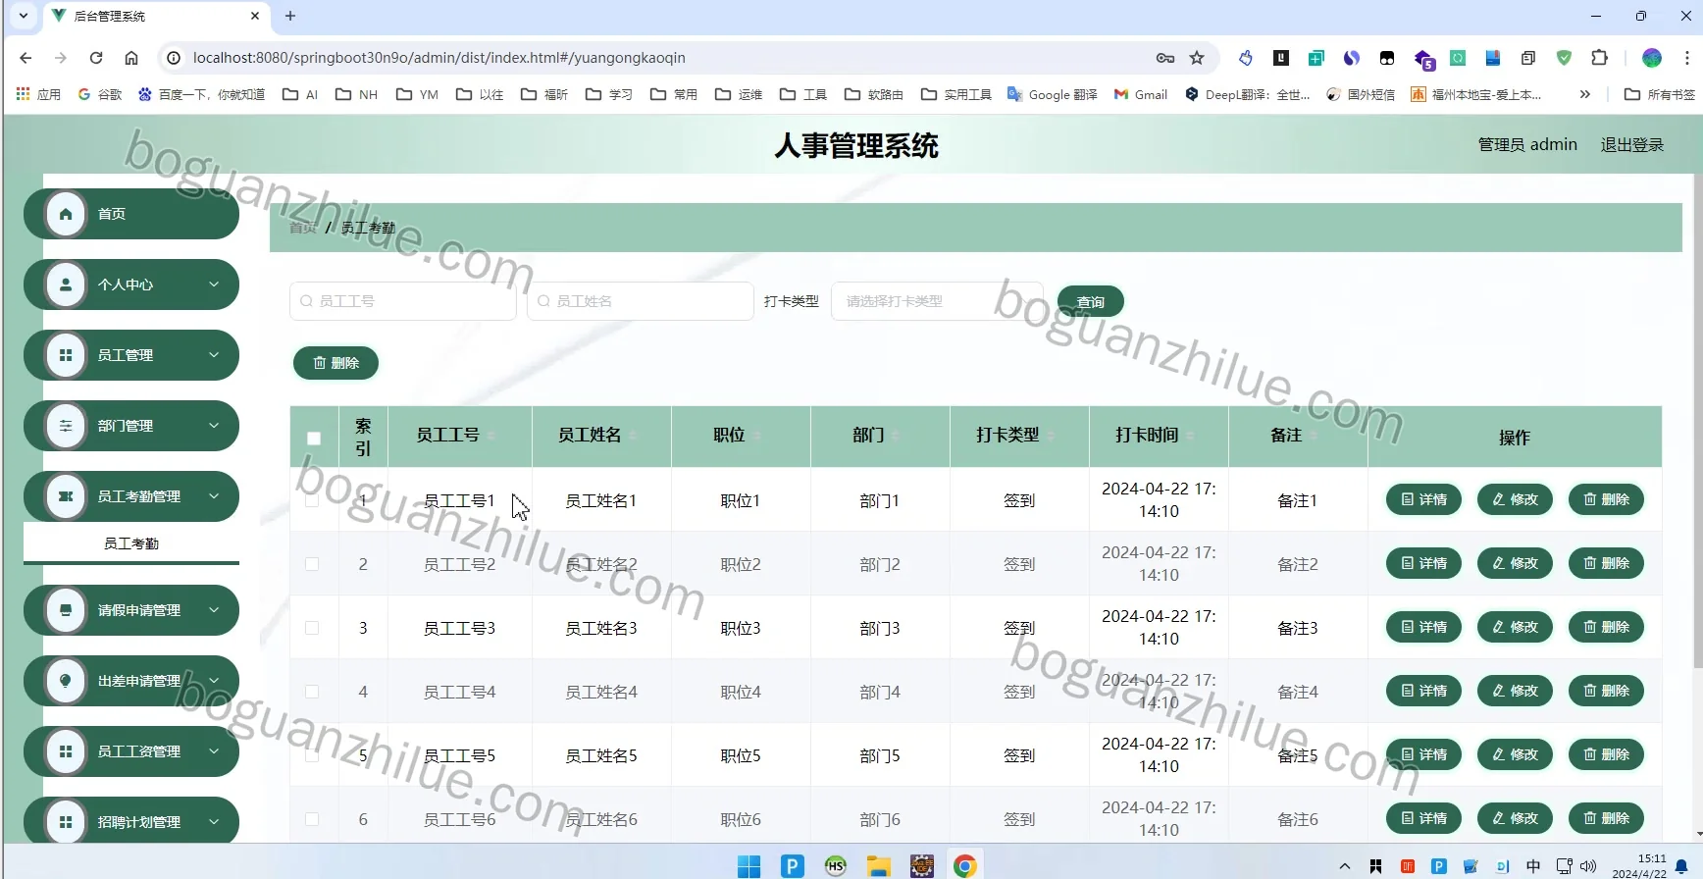Sort the table by 员工工号 column
The image size is (1703, 879).
click(x=491, y=436)
